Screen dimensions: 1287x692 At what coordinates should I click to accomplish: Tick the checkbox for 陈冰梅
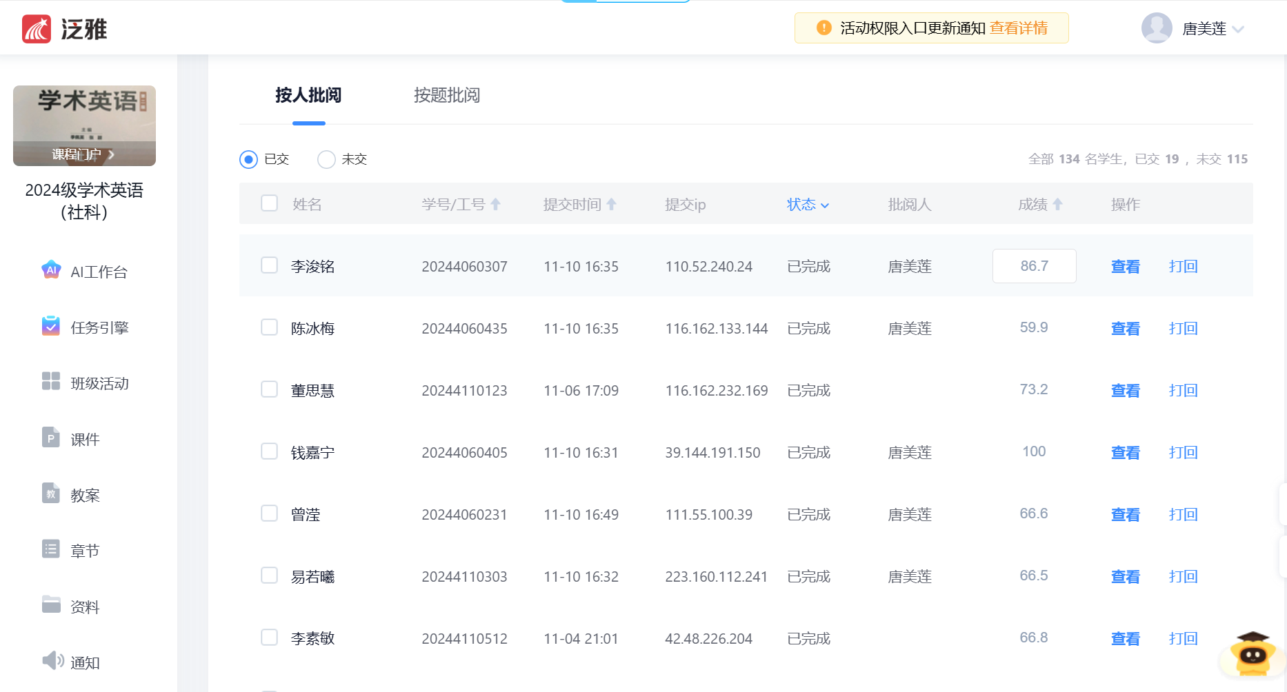click(x=270, y=327)
